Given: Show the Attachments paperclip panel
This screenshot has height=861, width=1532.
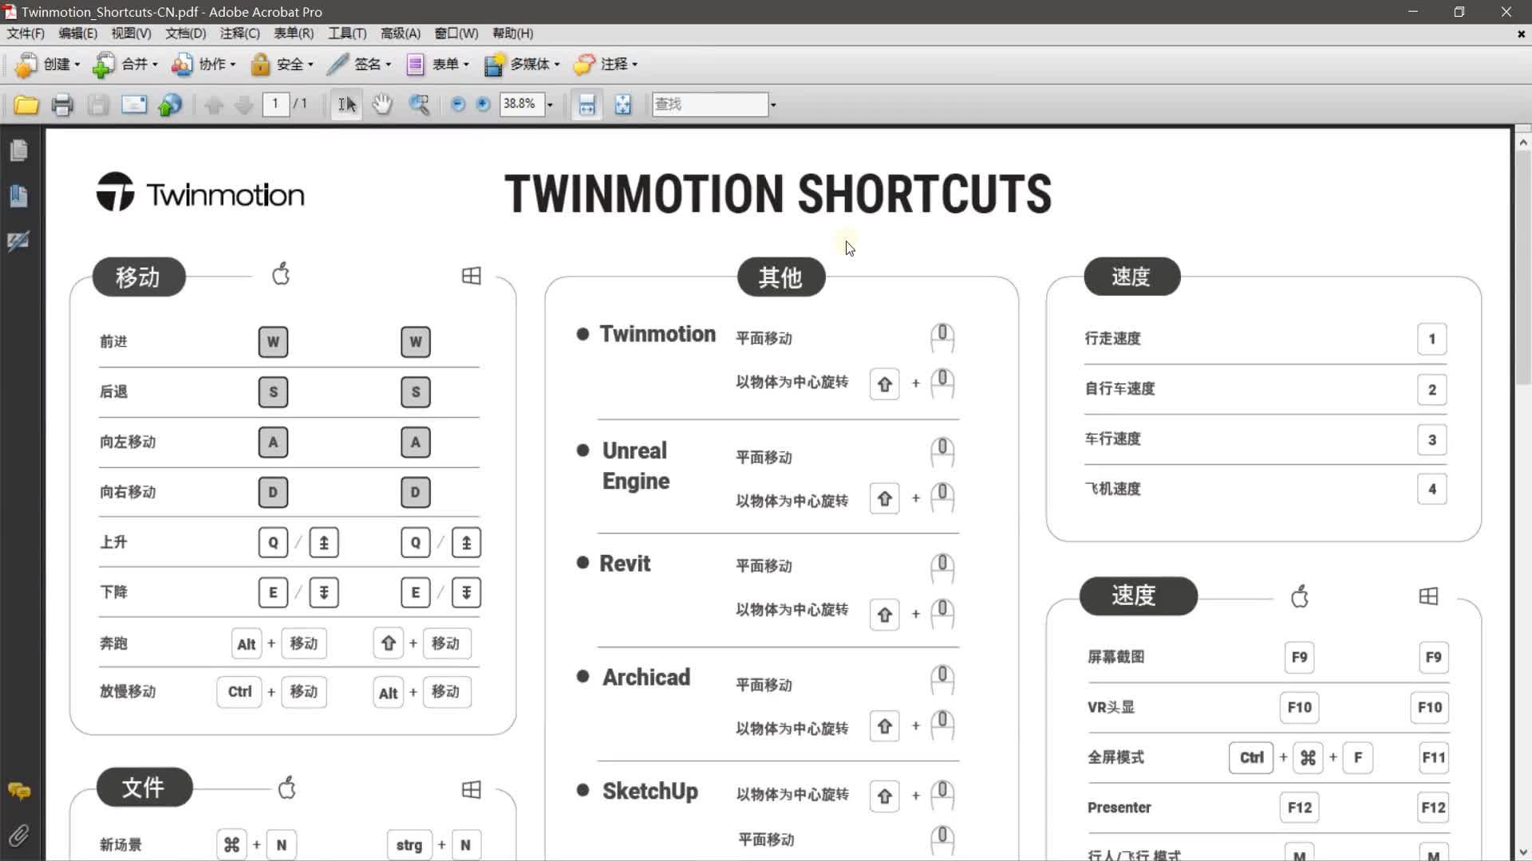Looking at the screenshot, I should tap(19, 835).
